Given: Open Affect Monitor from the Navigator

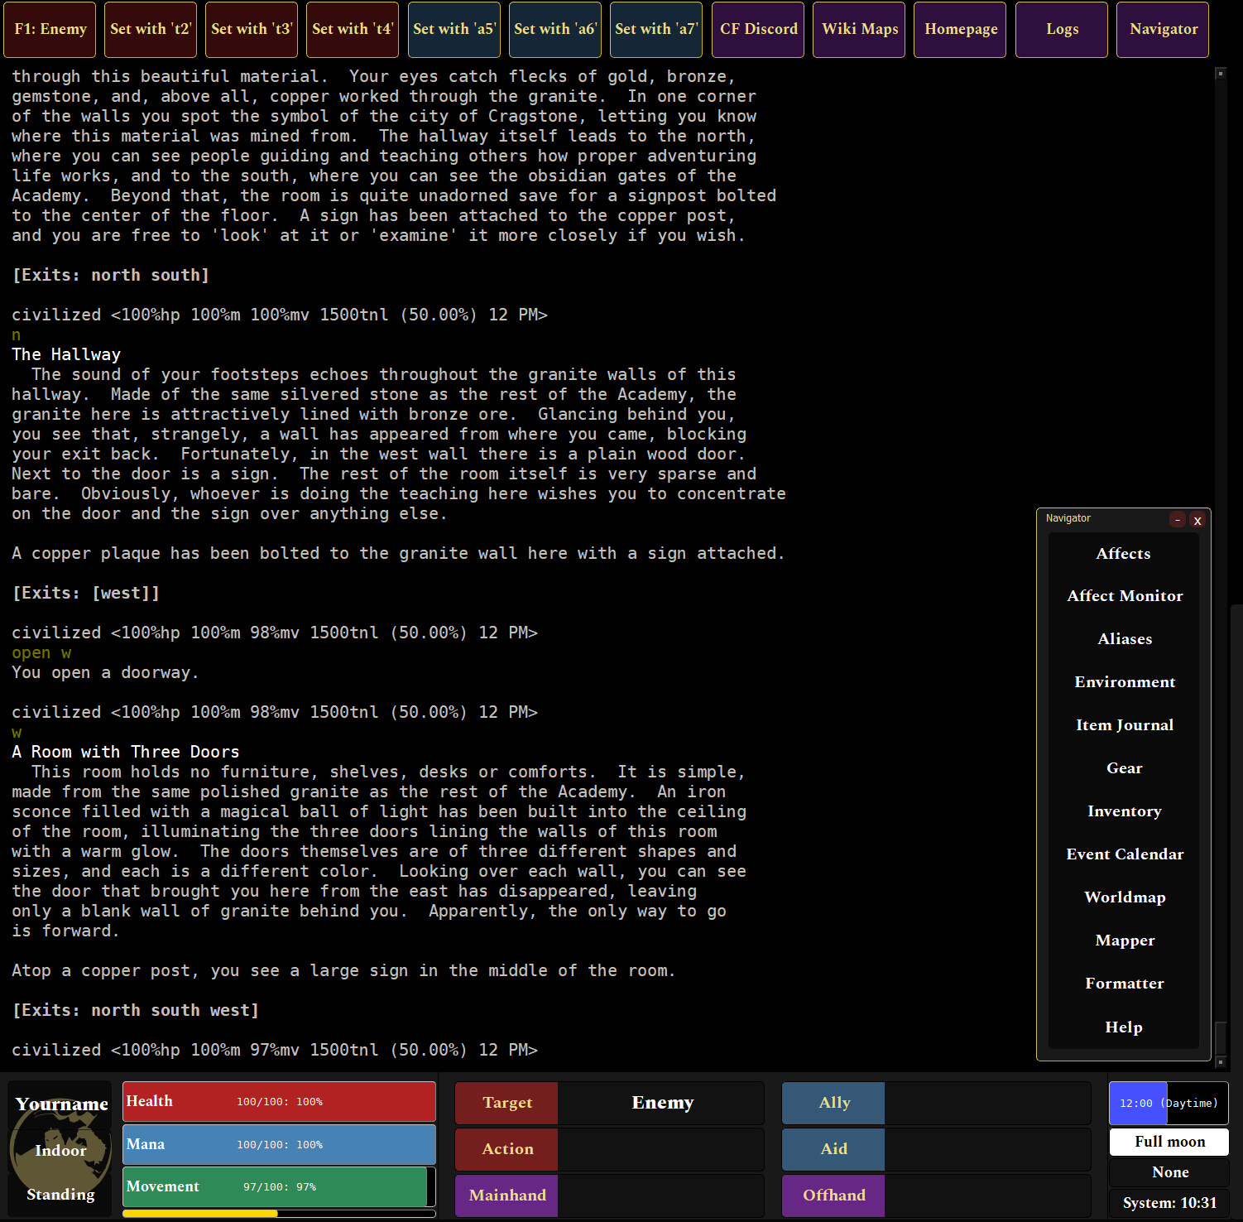Looking at the screenshot, I should point(1124,595).
